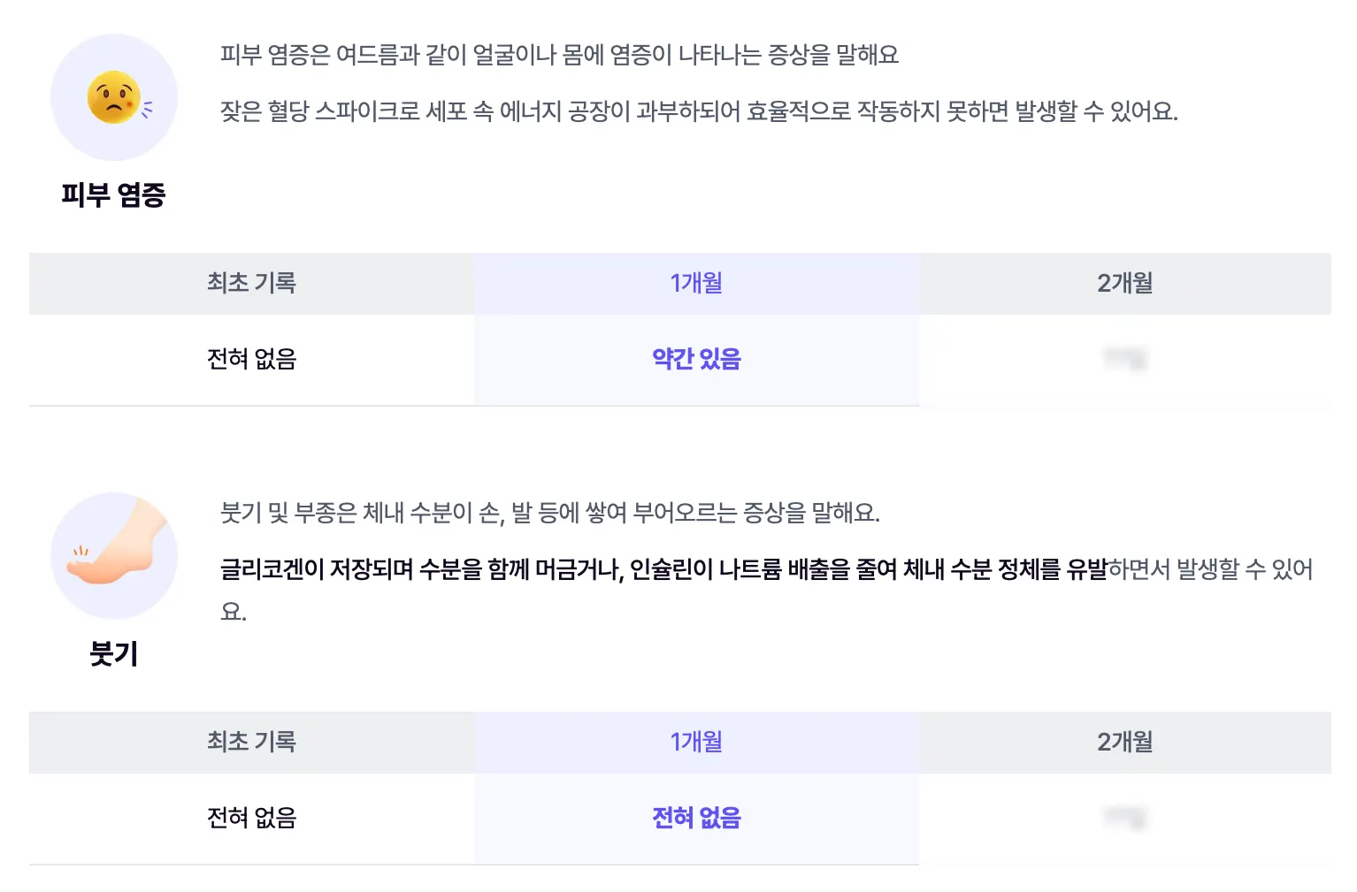Select the 피부 염증 heading label
This screenshot has width=1357, height=892.
pos(113,194)
